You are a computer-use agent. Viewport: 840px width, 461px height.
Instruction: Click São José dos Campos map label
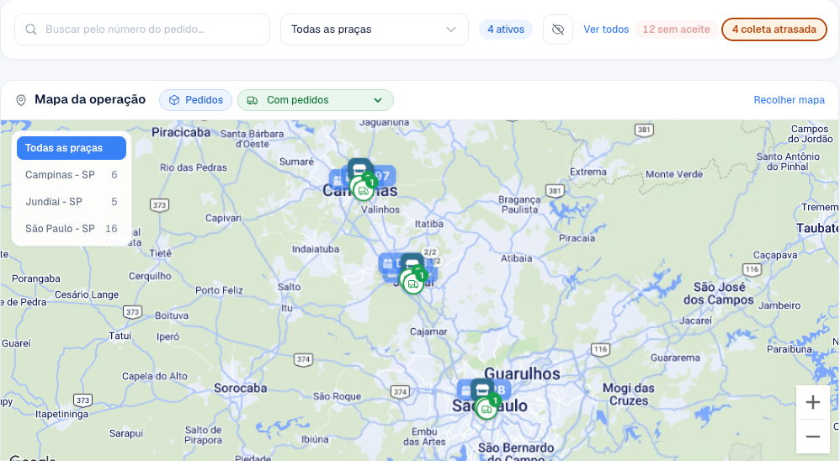[719, 294]
